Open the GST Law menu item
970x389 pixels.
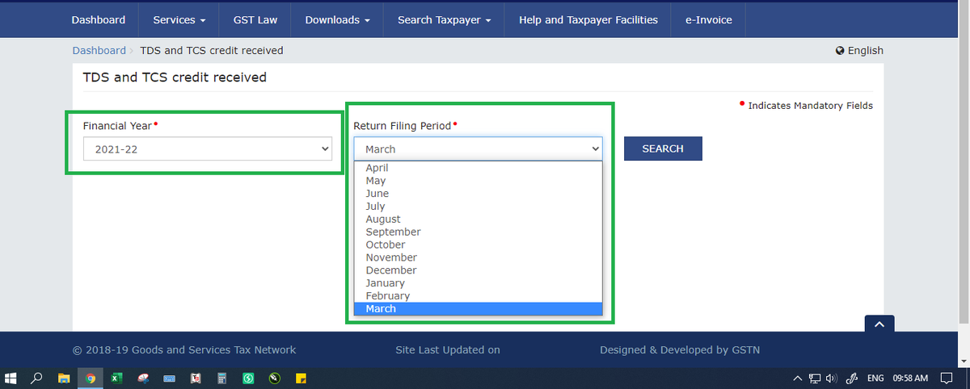point(255,19)
